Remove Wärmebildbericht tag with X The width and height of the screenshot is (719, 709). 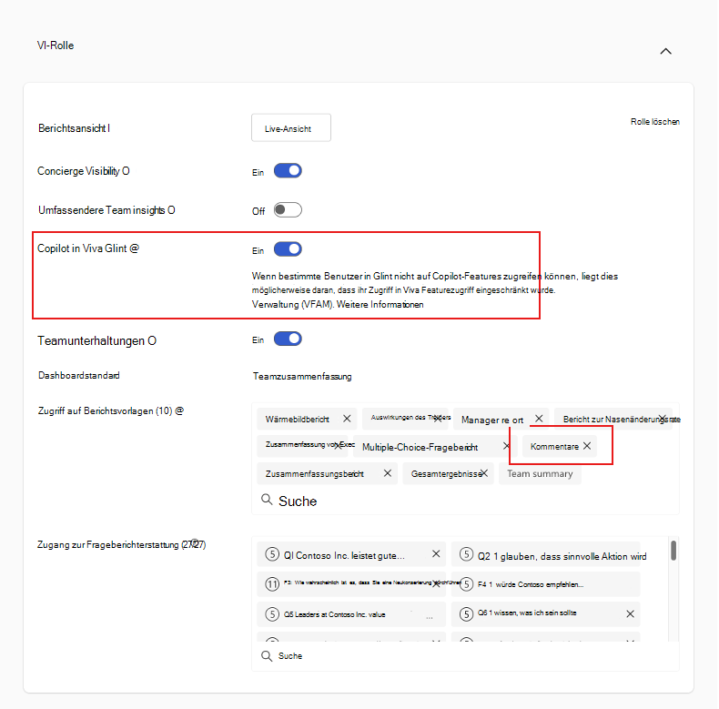coord(347,419)
